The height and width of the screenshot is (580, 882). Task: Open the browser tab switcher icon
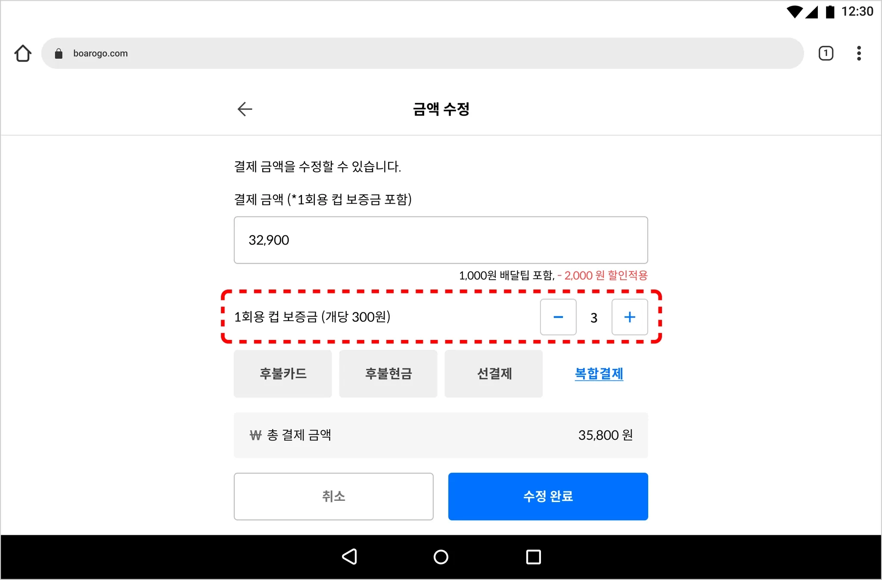click(x=826, y=53)
